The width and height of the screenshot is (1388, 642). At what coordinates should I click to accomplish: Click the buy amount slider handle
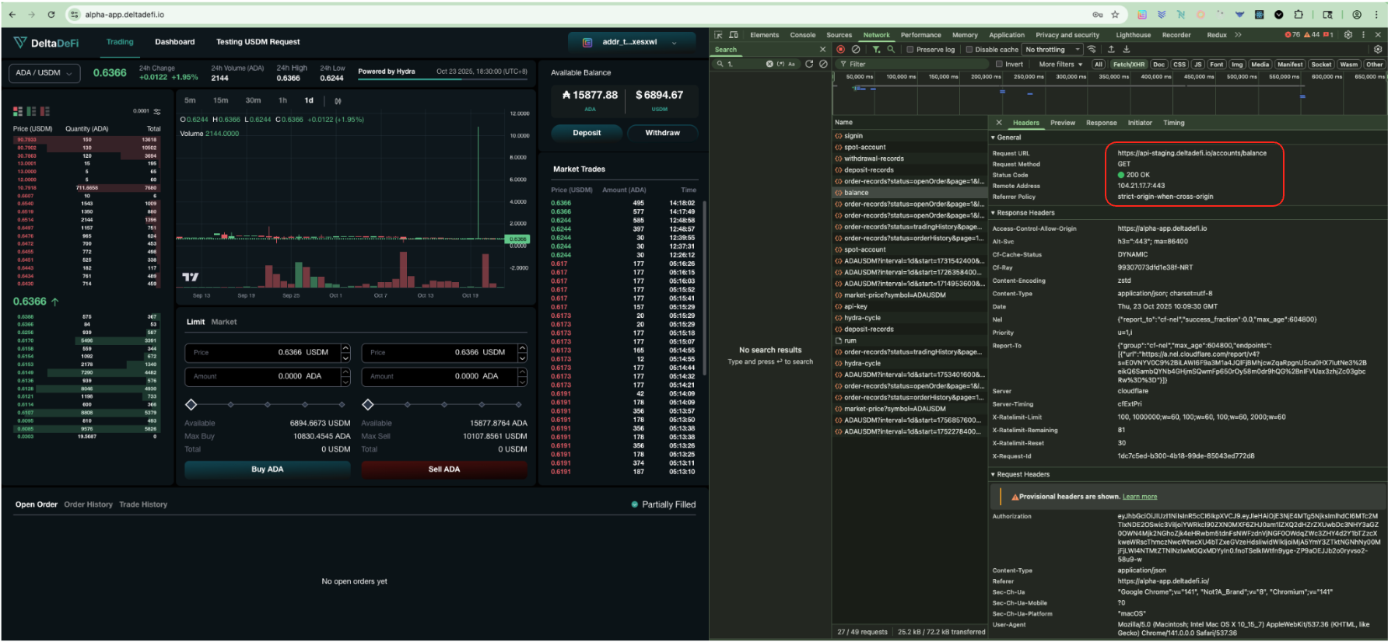[x=191, y=404]
